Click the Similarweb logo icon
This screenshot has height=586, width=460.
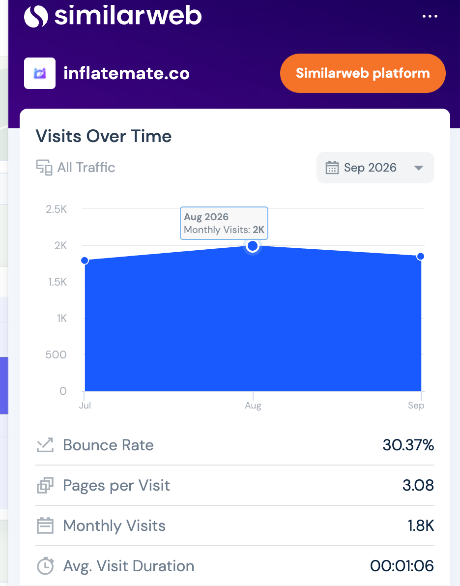[x=36, y=16]
